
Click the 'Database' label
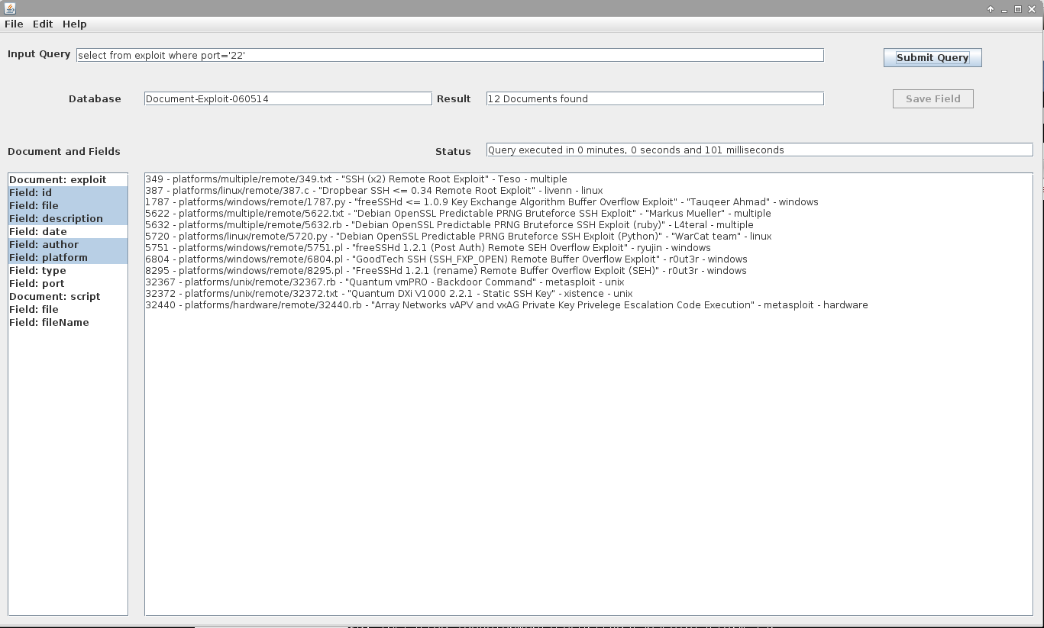(x=95, y=98)
